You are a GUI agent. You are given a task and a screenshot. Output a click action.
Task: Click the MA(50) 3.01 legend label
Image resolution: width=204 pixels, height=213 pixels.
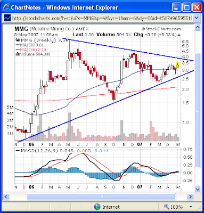pos(30,45)
